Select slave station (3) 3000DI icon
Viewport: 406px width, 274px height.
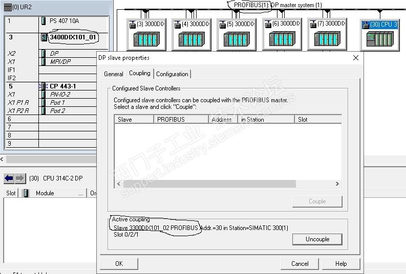coord(146,39)
